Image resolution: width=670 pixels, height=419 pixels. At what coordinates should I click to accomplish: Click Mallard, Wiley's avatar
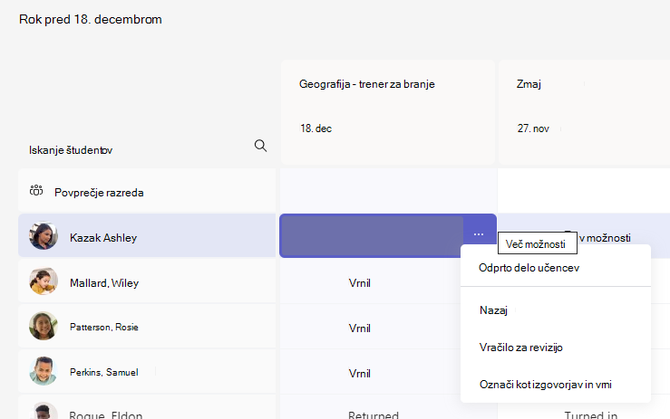pyautogui.click(x=44, y=281)
